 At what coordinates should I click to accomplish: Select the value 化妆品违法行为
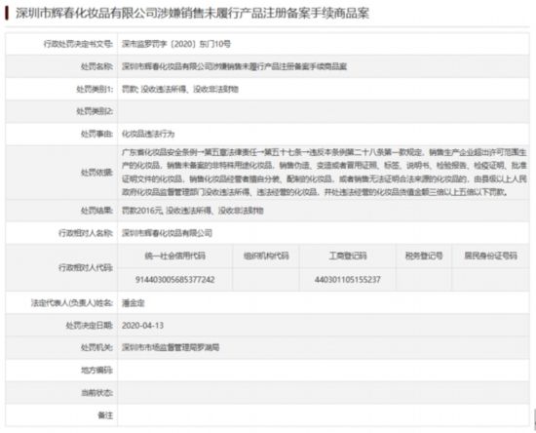point(148,134)
